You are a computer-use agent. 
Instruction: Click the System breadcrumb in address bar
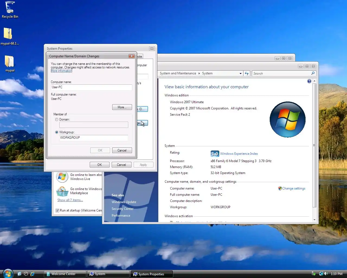[x=207, y=73]
